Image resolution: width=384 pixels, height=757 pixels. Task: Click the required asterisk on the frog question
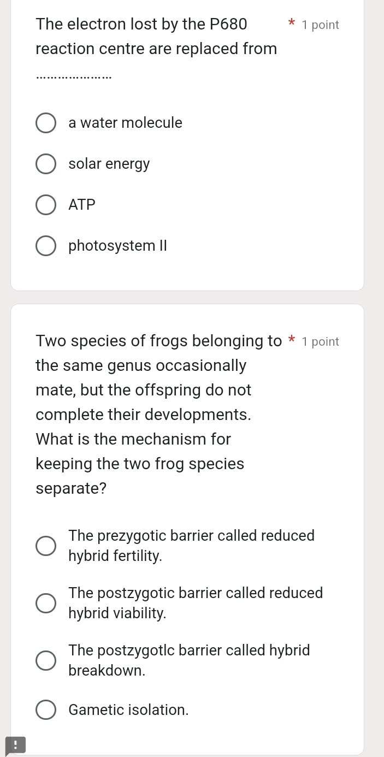click(291, 340)
